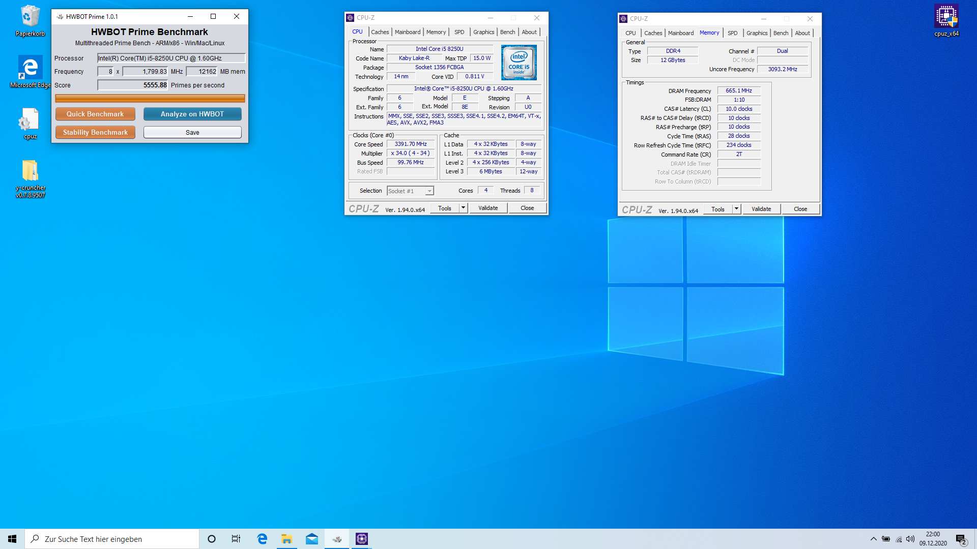The width and height of the screenshot is (977, 549).
Task: Switch to the Graphics tab in the left CPU-Z window
Action: 483,32
